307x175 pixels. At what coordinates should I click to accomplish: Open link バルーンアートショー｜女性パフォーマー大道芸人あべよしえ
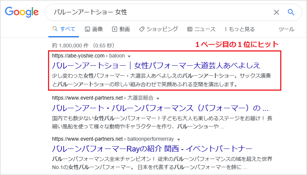click(156, 65)
